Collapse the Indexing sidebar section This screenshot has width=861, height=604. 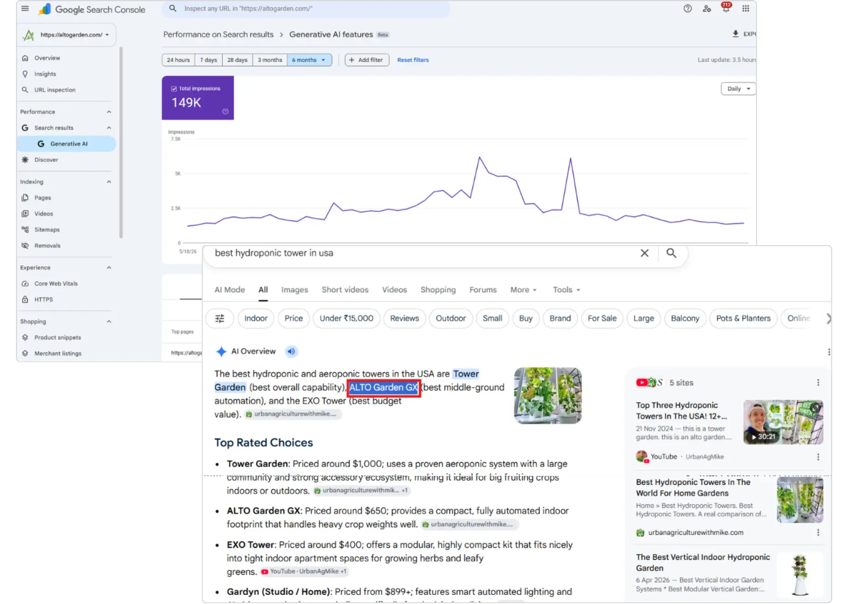tap(109, 182)
